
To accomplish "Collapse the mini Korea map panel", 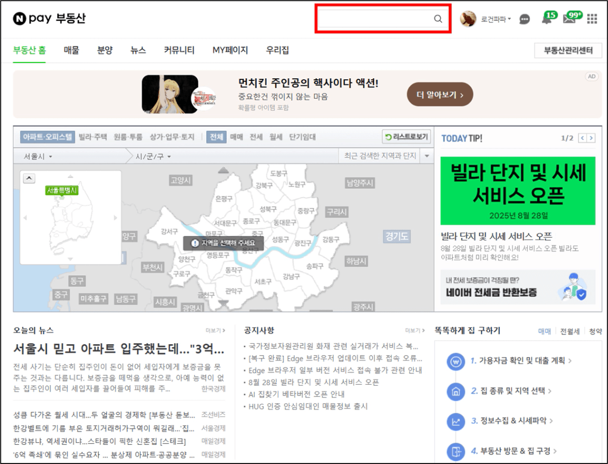I will pyautogui.click(x=29, y=178).
